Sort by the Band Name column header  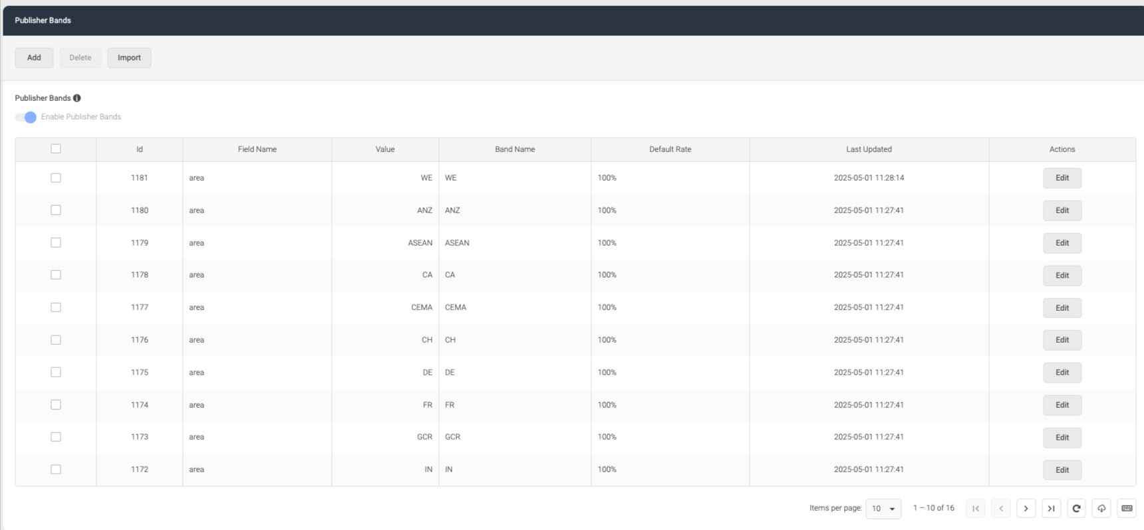(x=515, y=149)
